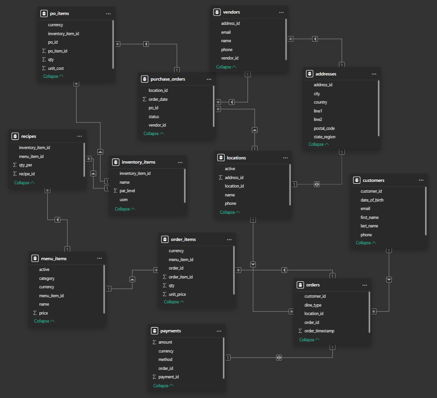Screen dimensions: 437x398
Task: Select the date_of_birth field in customers
Action: [372, 200]
